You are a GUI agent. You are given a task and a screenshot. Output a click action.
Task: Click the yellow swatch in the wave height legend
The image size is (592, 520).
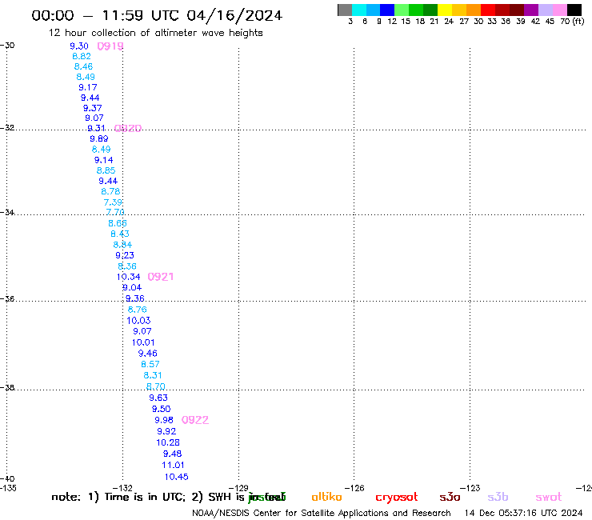click(445, 10)
